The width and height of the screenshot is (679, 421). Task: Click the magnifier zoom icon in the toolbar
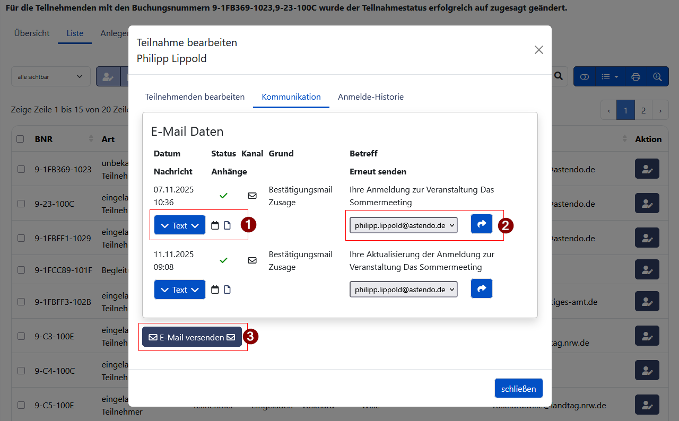point(658,76)
